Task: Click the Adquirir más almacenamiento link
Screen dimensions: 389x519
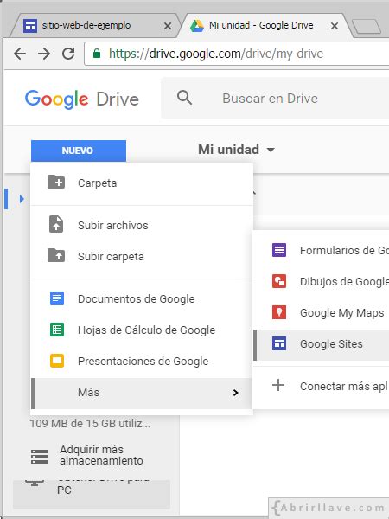Action: pyautogui.click(x=101, y=455)
